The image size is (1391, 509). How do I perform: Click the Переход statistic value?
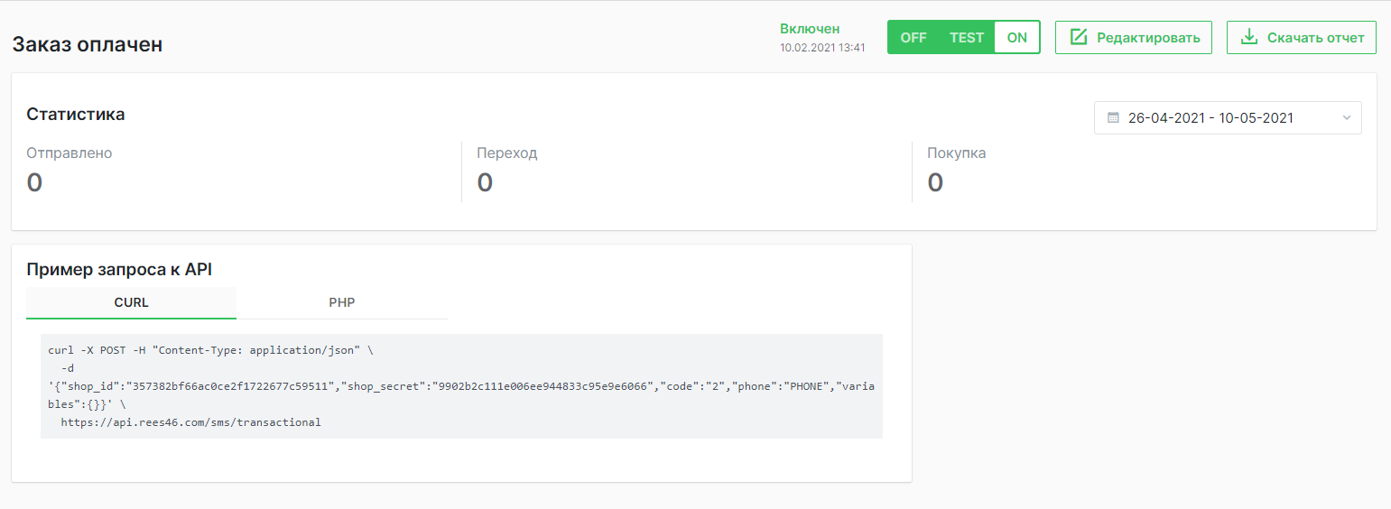click(x=485, y=182)
